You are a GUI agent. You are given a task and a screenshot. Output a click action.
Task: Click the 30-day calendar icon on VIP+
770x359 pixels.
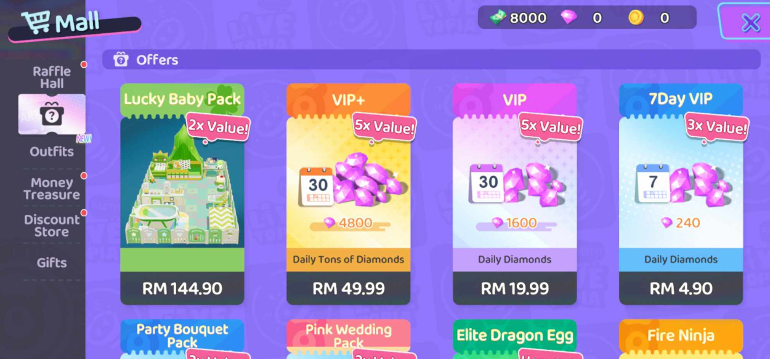[x=318, y=185]
